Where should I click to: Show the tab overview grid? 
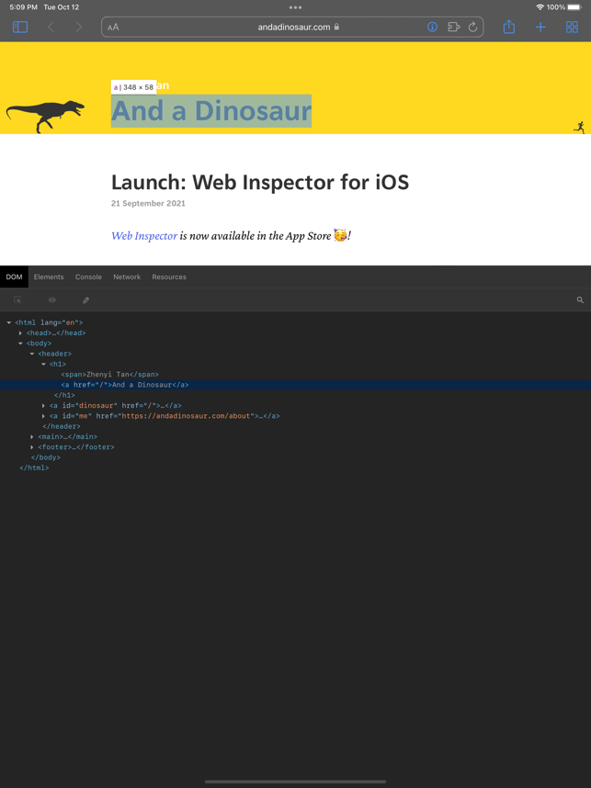pyautogui.click(x=572, y=28)
